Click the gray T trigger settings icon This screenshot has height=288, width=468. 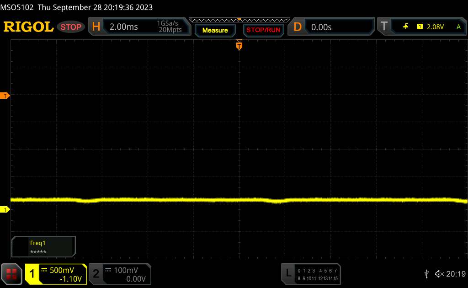(x=384, y=27)
